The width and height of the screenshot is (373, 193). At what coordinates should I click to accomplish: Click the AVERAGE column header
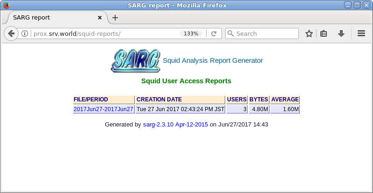pyautogui.click(x=285, y=100)
